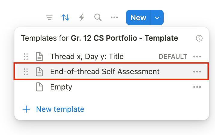Click the Thread x template page icon
This screenshot has height=135, width=215.
tap(39, 56)
